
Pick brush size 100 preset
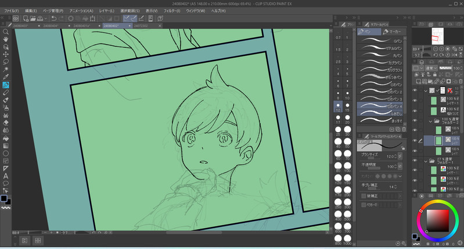[347, 168]
